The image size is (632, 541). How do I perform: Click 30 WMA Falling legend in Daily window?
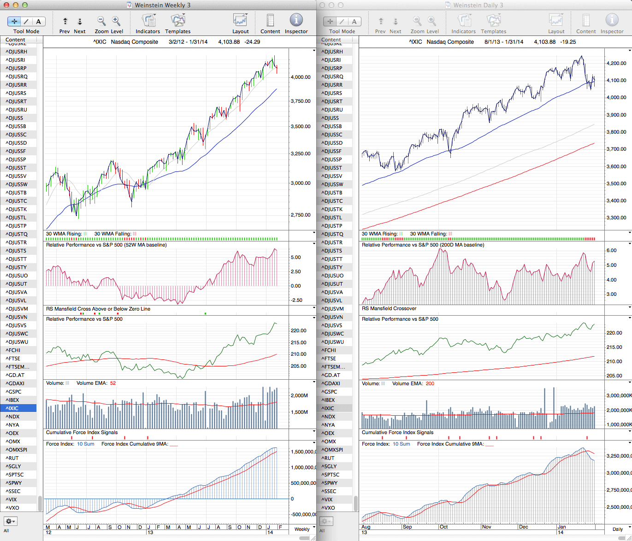431,234
